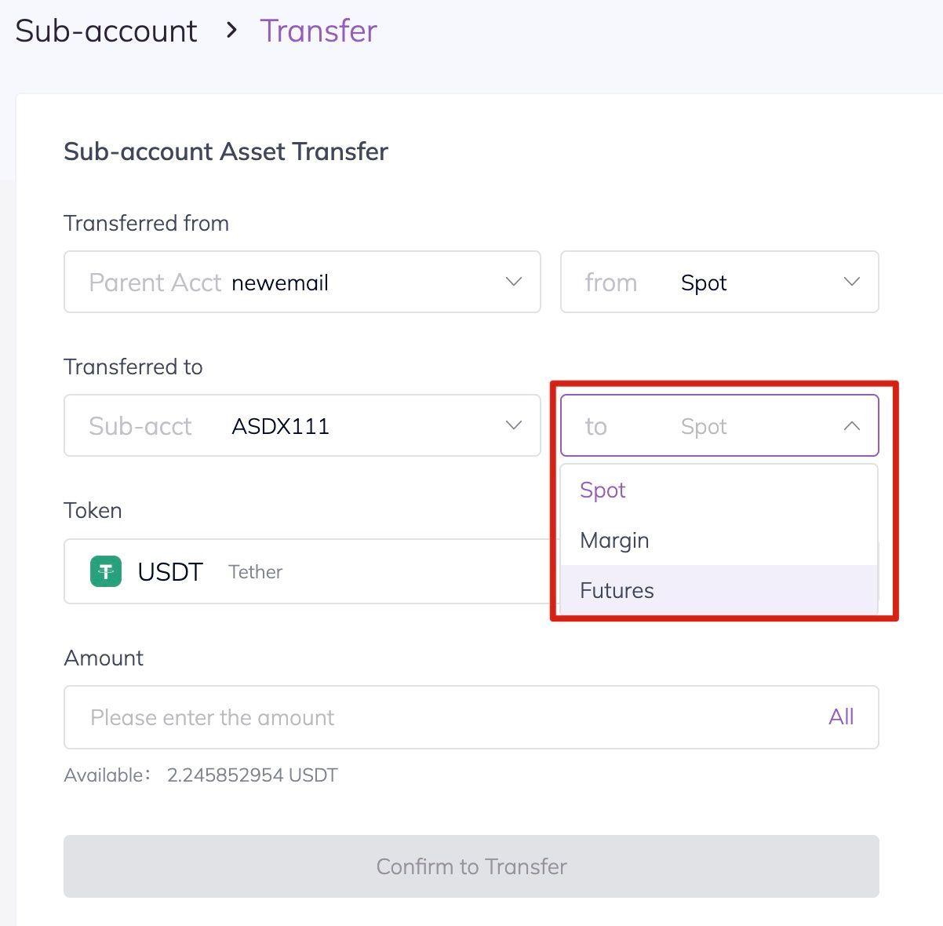Click the Parent Acct dropdown chevron

[x=514, y=282]
